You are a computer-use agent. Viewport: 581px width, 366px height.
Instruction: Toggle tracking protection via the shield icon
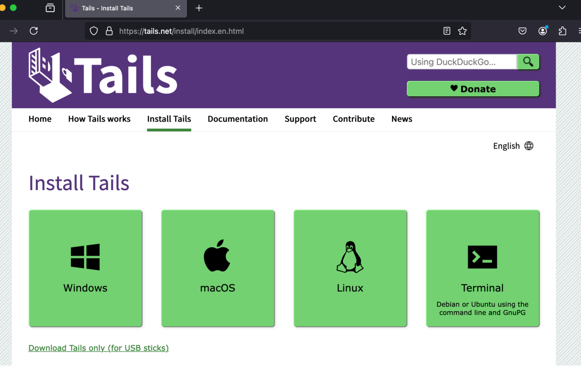tap(93, 31)
